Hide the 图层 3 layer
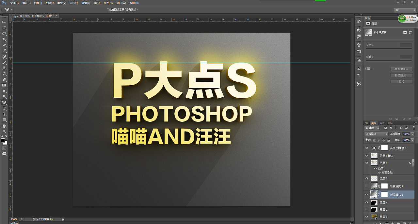418x224 pixels. (x=366, y=178)
